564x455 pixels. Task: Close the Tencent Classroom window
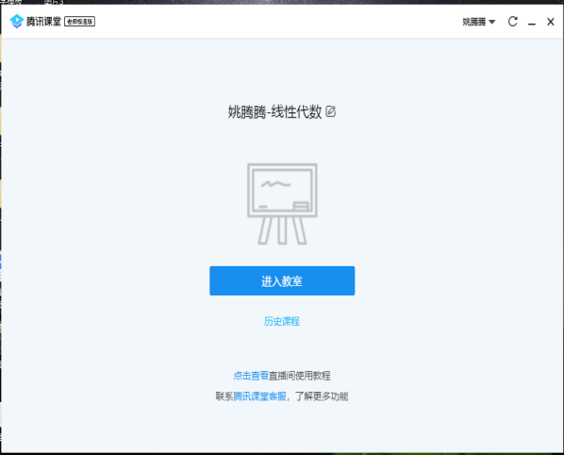click(551, 22)
